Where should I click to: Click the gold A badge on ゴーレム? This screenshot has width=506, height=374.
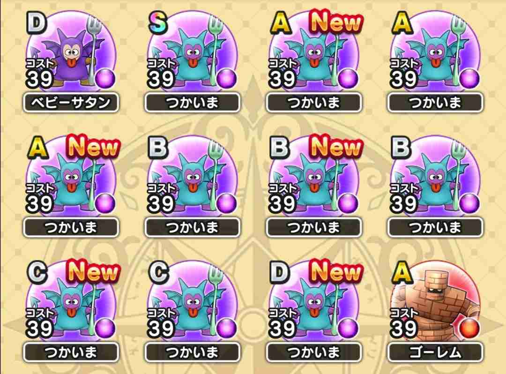click(402, 273)
